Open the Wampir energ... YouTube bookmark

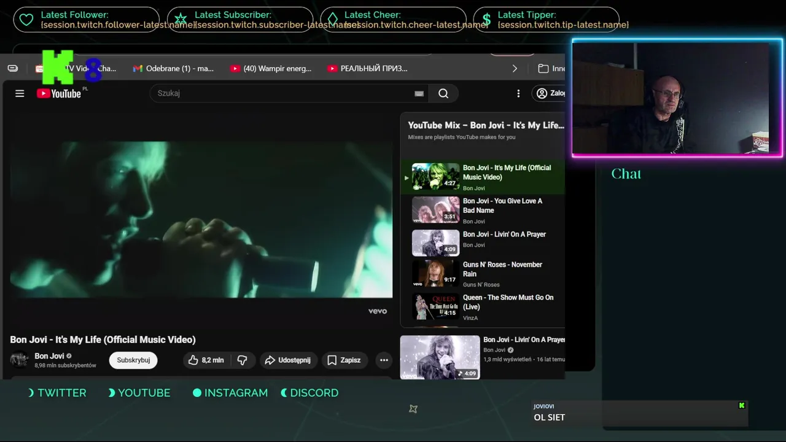coord(271,69)
